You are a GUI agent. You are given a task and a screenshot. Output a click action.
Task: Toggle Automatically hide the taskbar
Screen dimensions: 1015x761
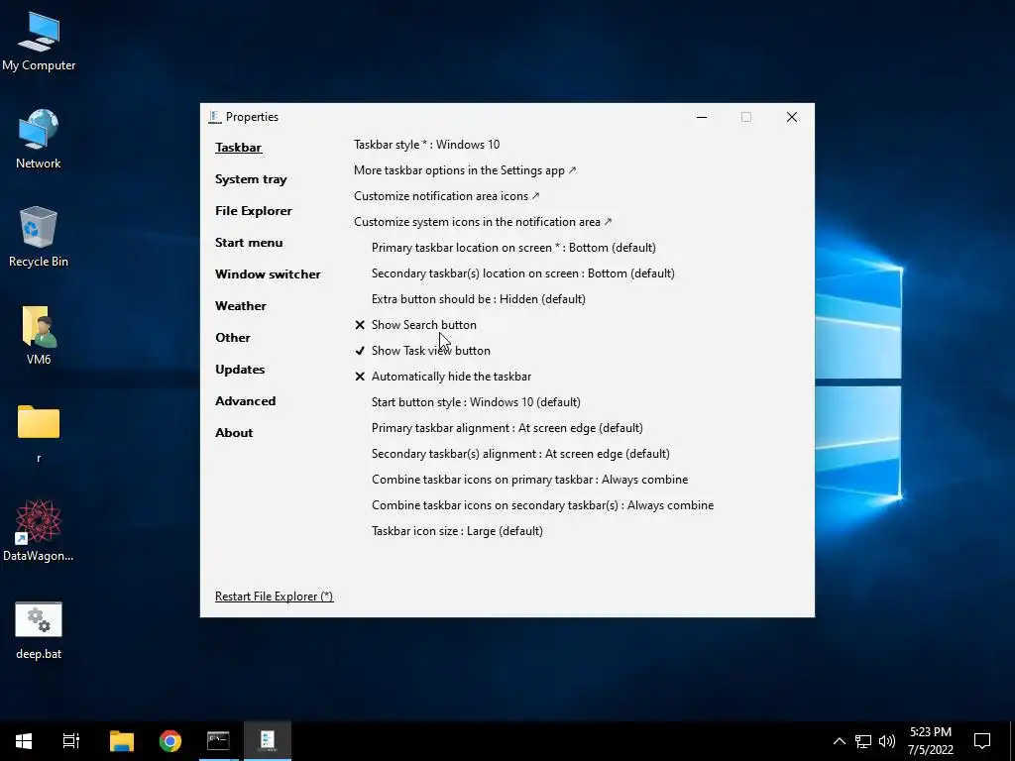coord(443,377)
